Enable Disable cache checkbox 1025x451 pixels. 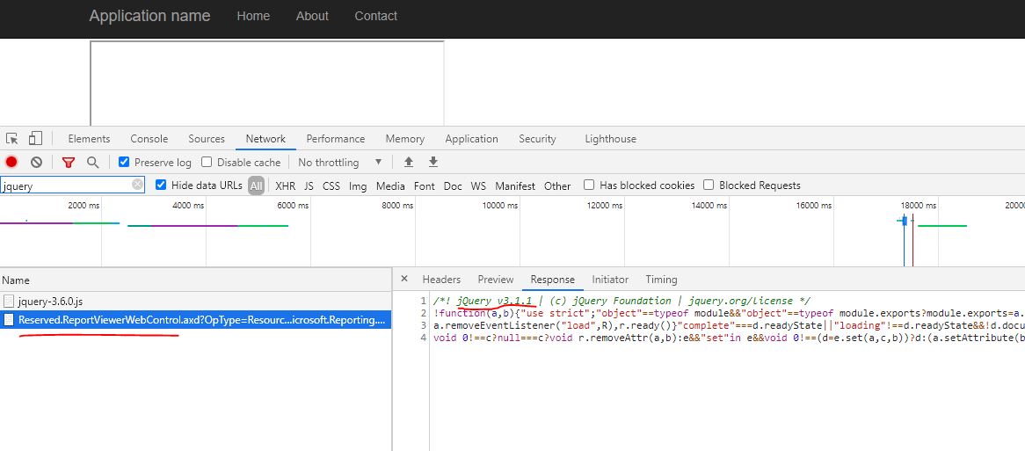click(x=207, y=162)
